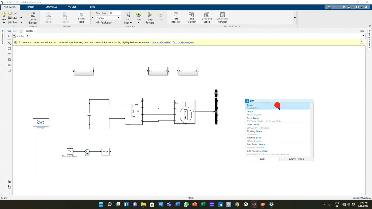This screenshot has height=209, width=372.
Task: Select Floating Scope from Simulink/Sinks
Action: pyautogui.click(x=278, y=133)
